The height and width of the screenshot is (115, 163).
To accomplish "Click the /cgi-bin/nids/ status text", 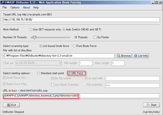I will [151, 112].
